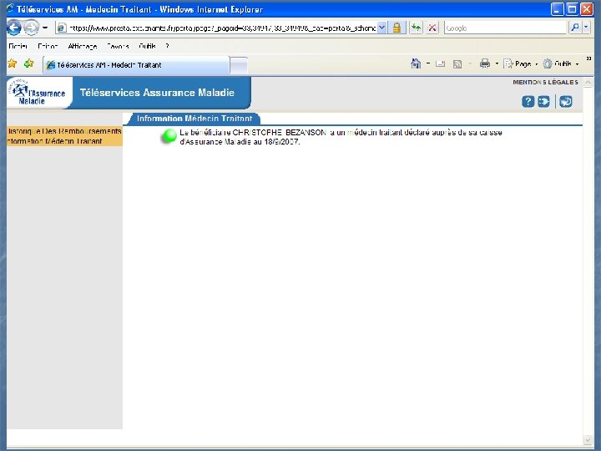This screenshot has height=451, width=601.
Task: Minimize the Internet Explorer window
Action: click(x=557, y=9)
